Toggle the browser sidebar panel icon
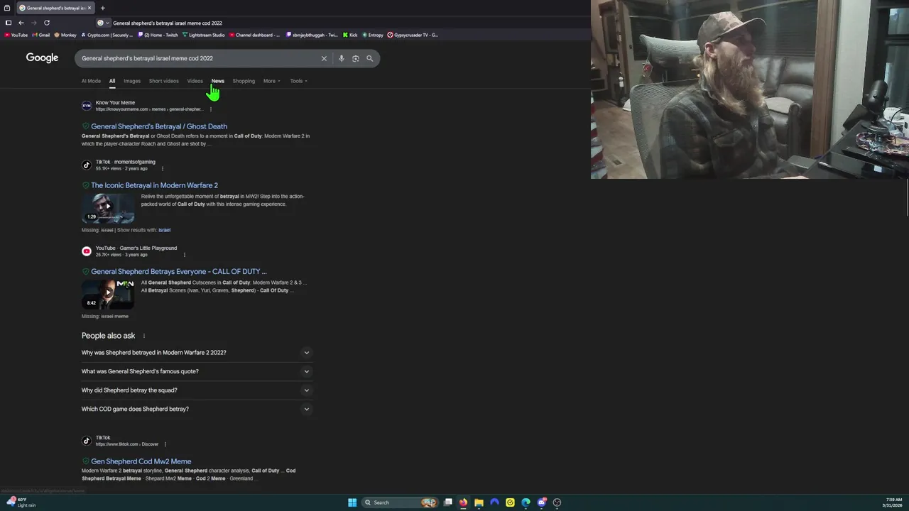The image size is (909, 511). pos(9,23)
